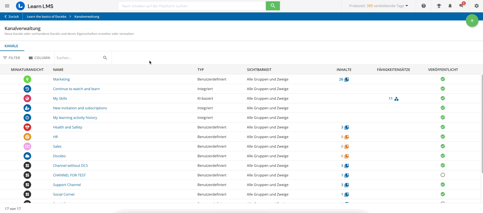Click the green platform search button

273,6
